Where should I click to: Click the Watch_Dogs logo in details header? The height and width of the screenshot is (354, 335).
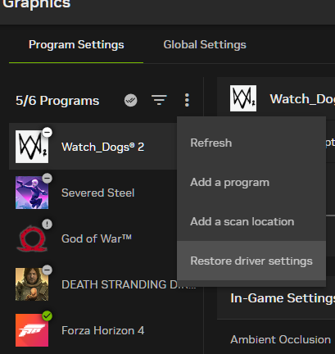click(x=243, y=98)
